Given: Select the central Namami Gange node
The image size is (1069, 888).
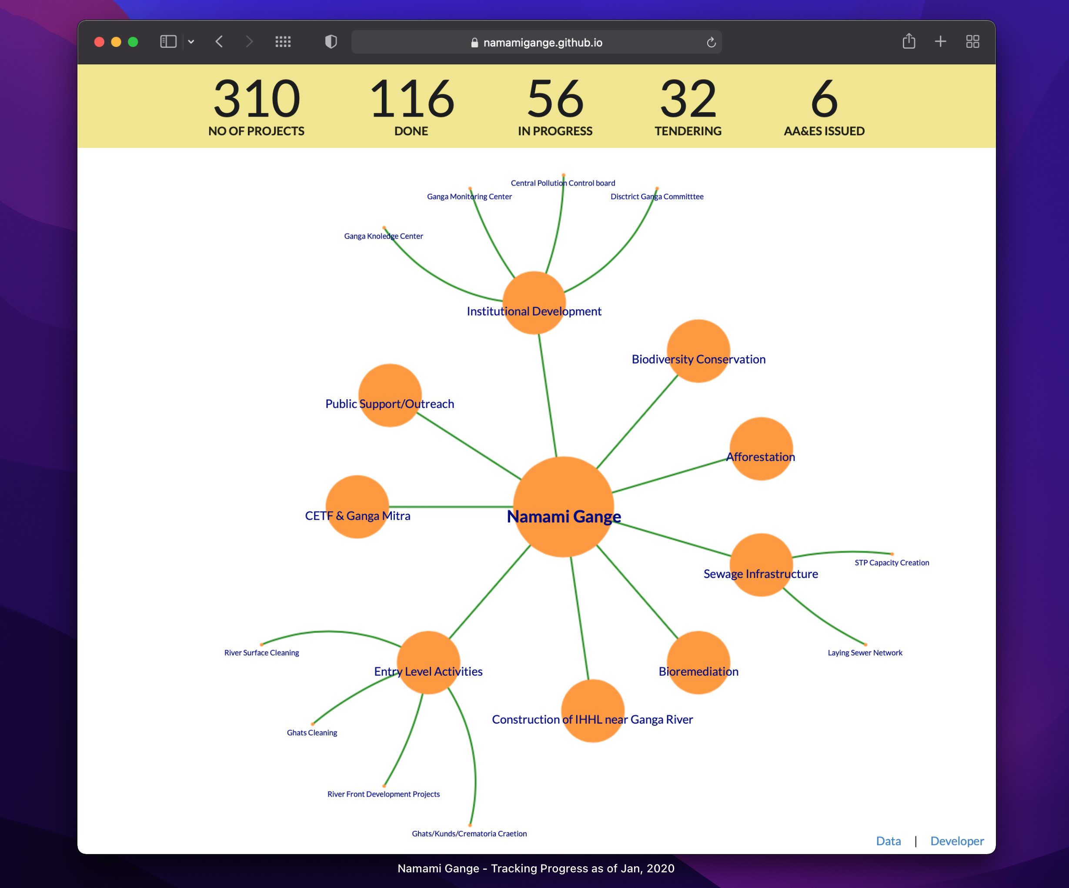Looking at the screenshot, I should coord(564,507).
